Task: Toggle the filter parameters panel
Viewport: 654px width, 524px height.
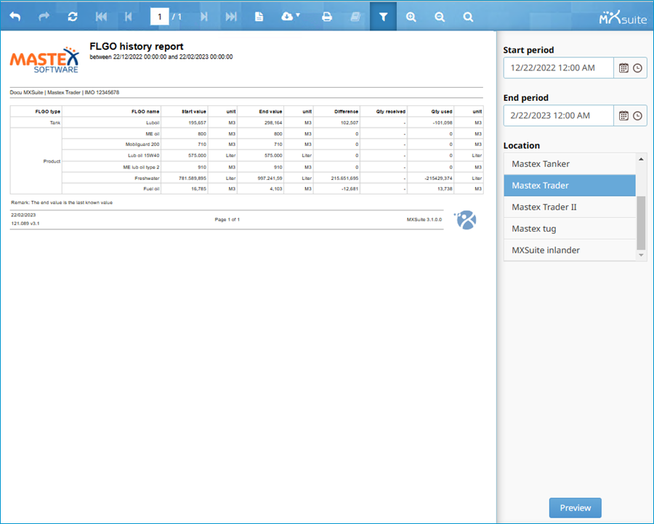Action: coord(383,17)
